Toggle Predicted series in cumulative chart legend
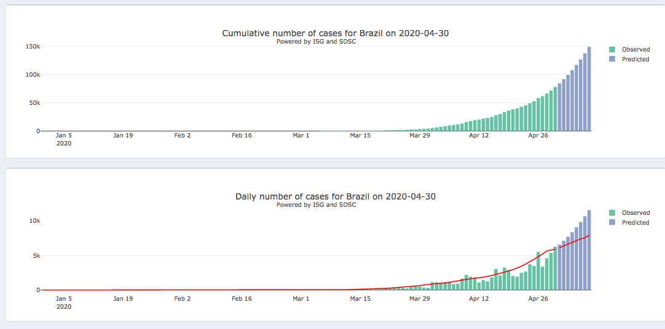 pos(635,60)
